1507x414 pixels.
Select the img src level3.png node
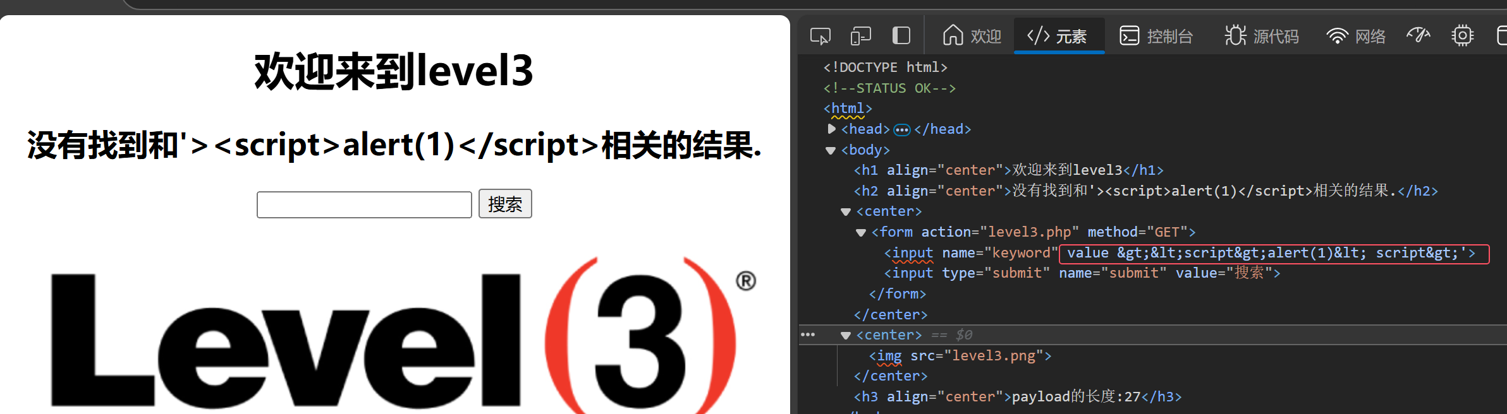(x=960, y=356)
